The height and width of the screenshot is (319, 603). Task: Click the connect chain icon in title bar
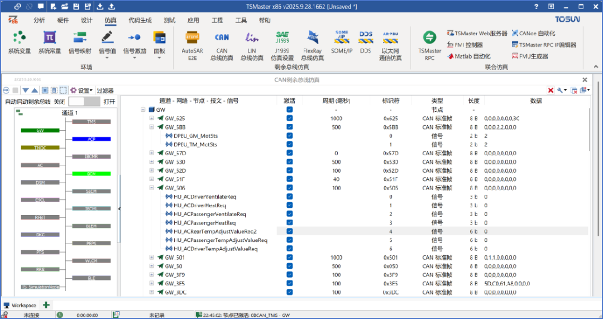pos(17,7)
